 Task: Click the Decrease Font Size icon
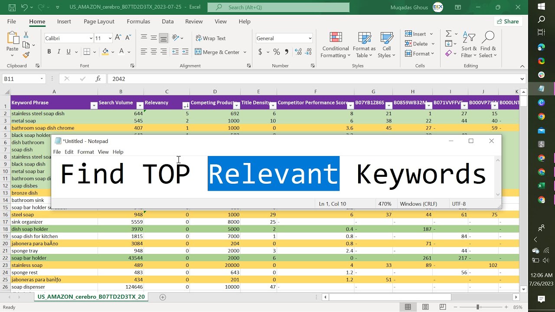pyautogui.click(x=128, y=38)
